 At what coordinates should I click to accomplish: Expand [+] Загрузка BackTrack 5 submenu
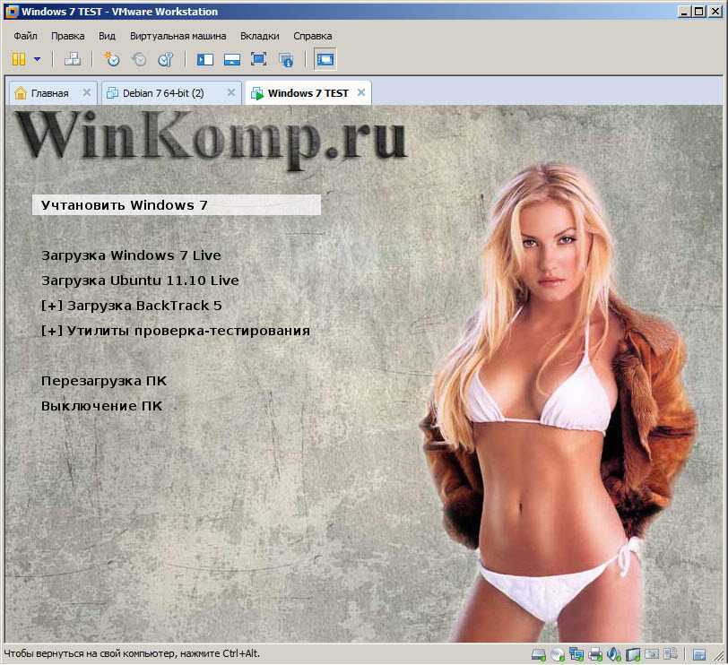(x=132, y=306)
